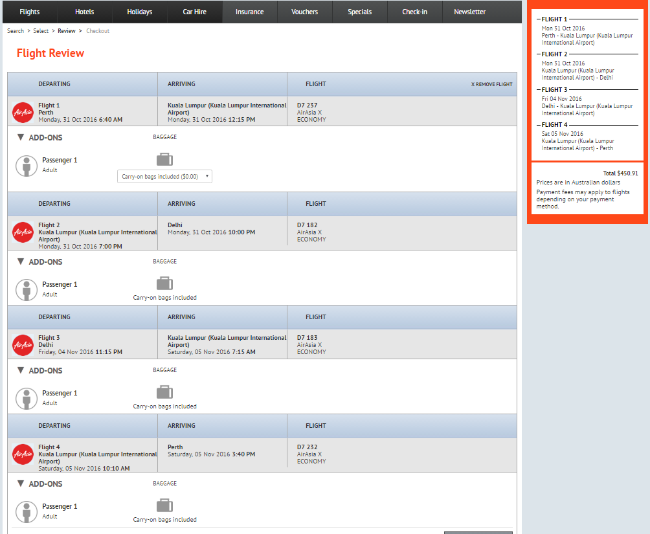Click flight number D7 183
The height and width of the screenshot is (534, 650).
point(307,337)
